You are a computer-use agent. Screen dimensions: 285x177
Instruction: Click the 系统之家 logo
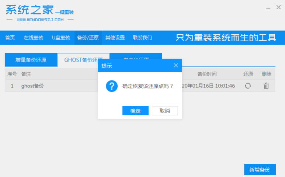coord(39,13)
